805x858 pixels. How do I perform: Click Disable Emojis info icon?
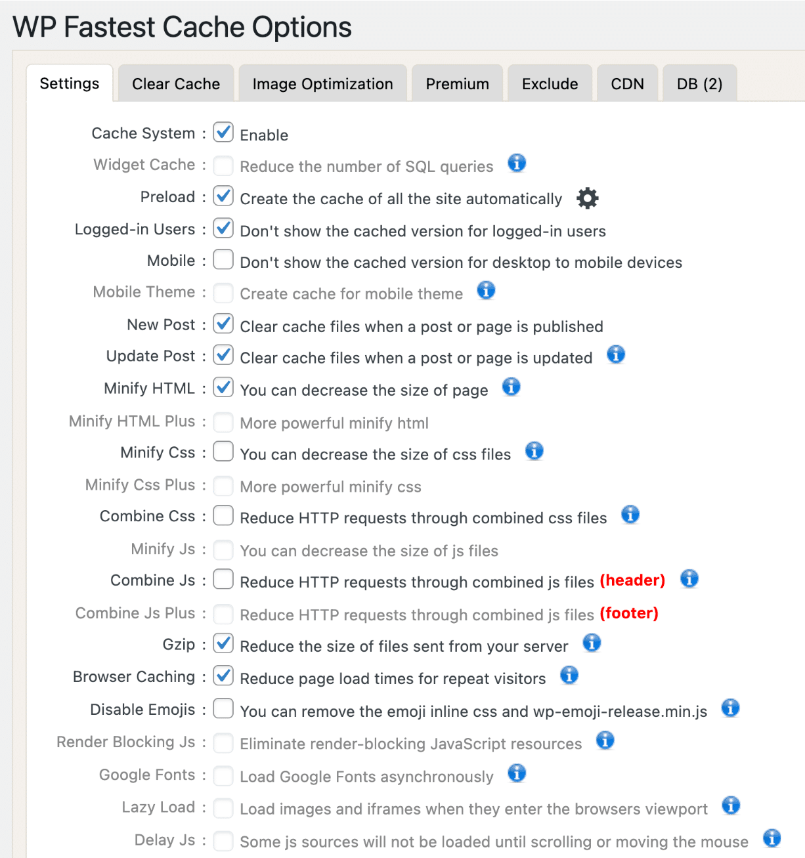[x=730, y=708]
